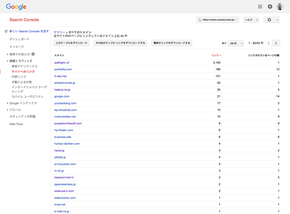Viewport: 290px width, 214px height.
Task: Open セキュリティの問題 in sidebar
Action: 22,116
